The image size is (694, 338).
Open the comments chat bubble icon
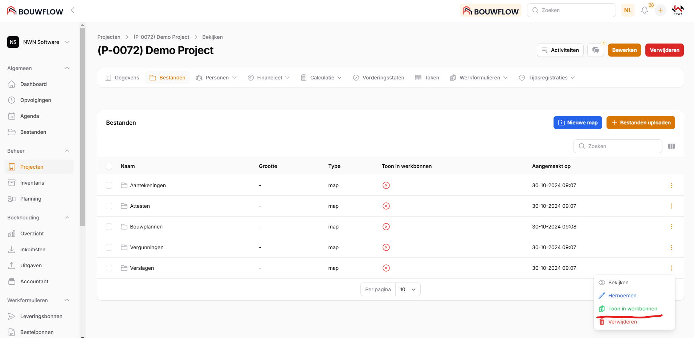pos(596,50)
